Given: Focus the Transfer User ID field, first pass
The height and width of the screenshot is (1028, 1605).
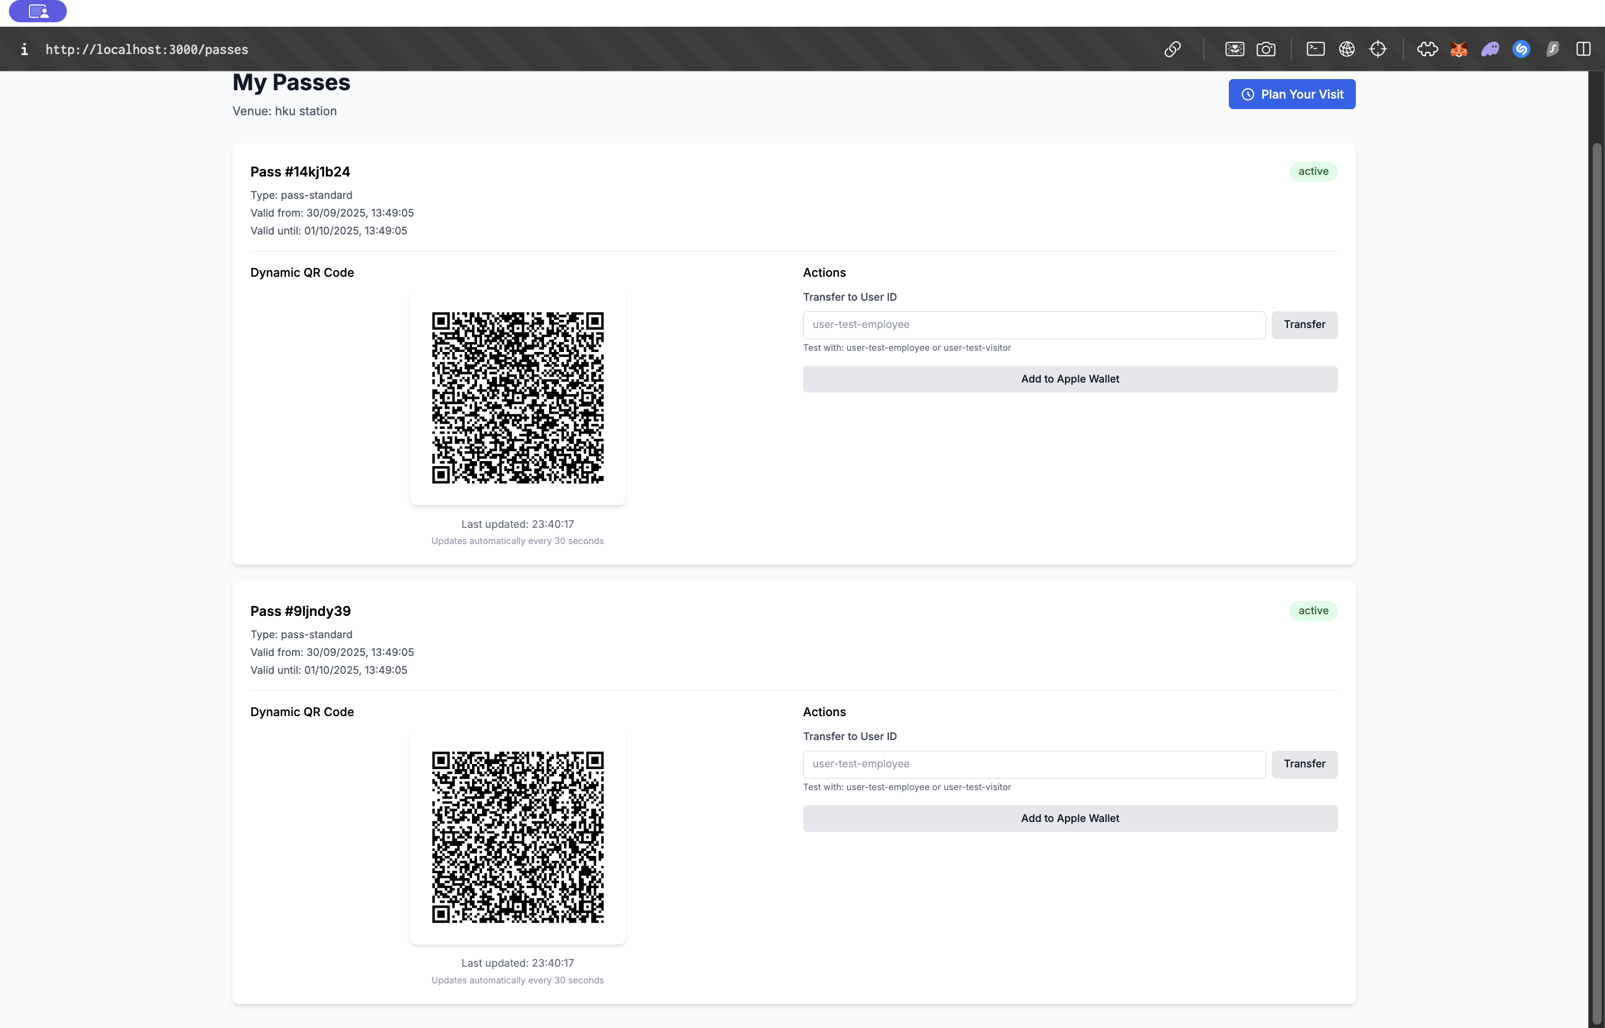Looking at the screenshot, I should coord(1033,325).
